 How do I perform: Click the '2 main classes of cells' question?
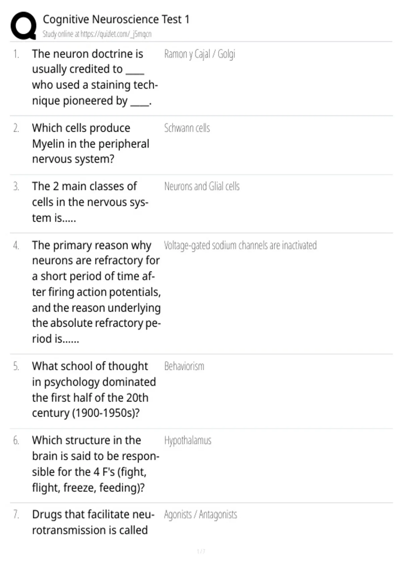pos(90,202)
